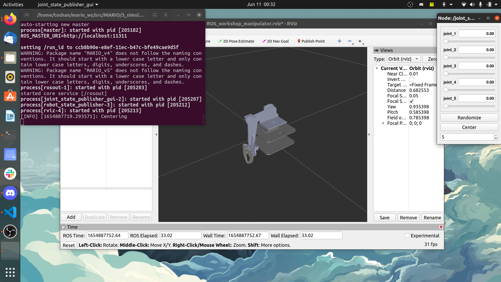Click Add in the Displays panel
Screen dimensions: 501x282
point(71,217)
